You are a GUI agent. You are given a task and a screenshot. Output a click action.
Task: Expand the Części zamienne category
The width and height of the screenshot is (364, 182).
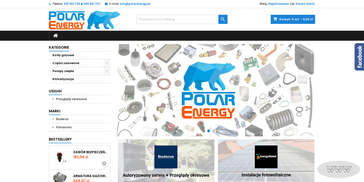click(107, 63)
